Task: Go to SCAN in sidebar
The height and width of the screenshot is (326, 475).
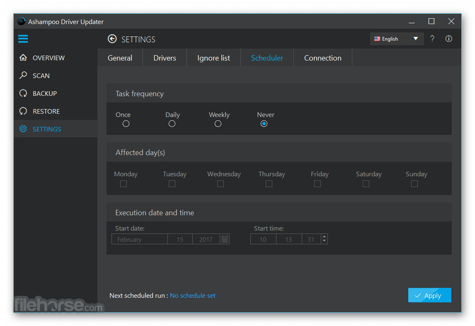Action: [41, 75]
